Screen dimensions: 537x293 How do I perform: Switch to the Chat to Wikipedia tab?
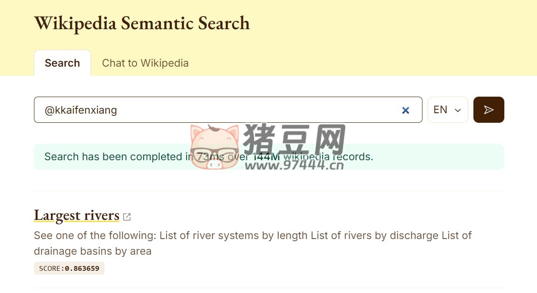tap(145, 63)
